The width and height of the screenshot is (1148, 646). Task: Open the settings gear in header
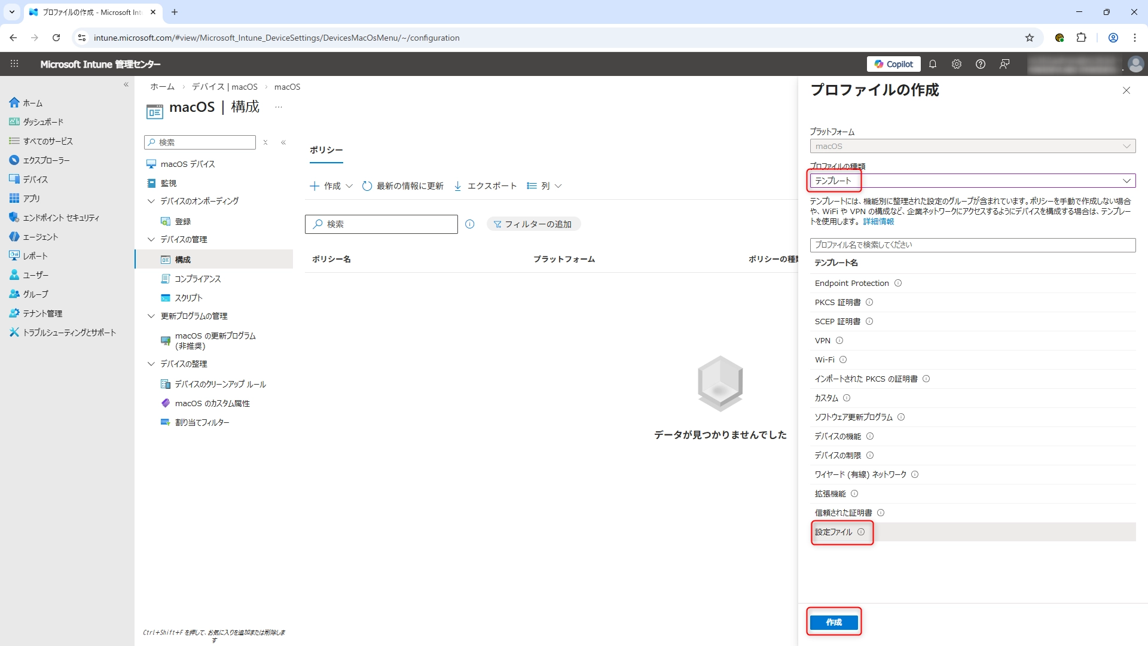[957, 64]
